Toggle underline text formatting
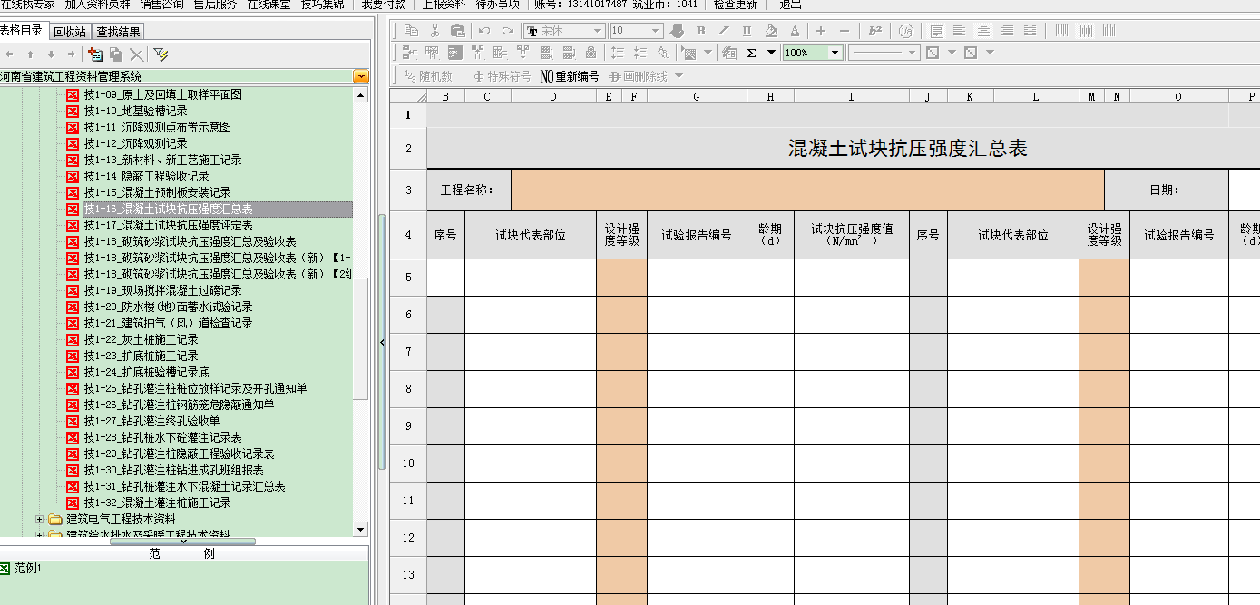The width and height of the screenshot is (1260, 605). pos(747,31)
